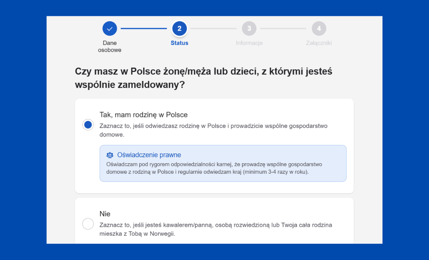Click the 'Tak, mam rodzinę w Polsce' label
The image size is (429, 260).
pos(143,115)
